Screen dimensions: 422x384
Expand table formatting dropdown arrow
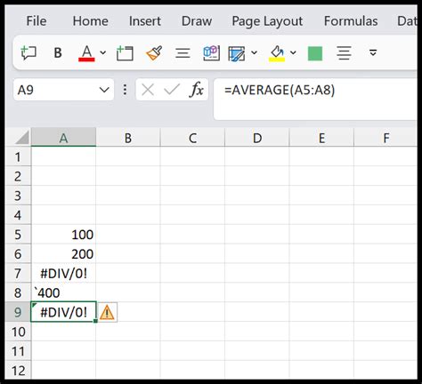click(254, 52)
